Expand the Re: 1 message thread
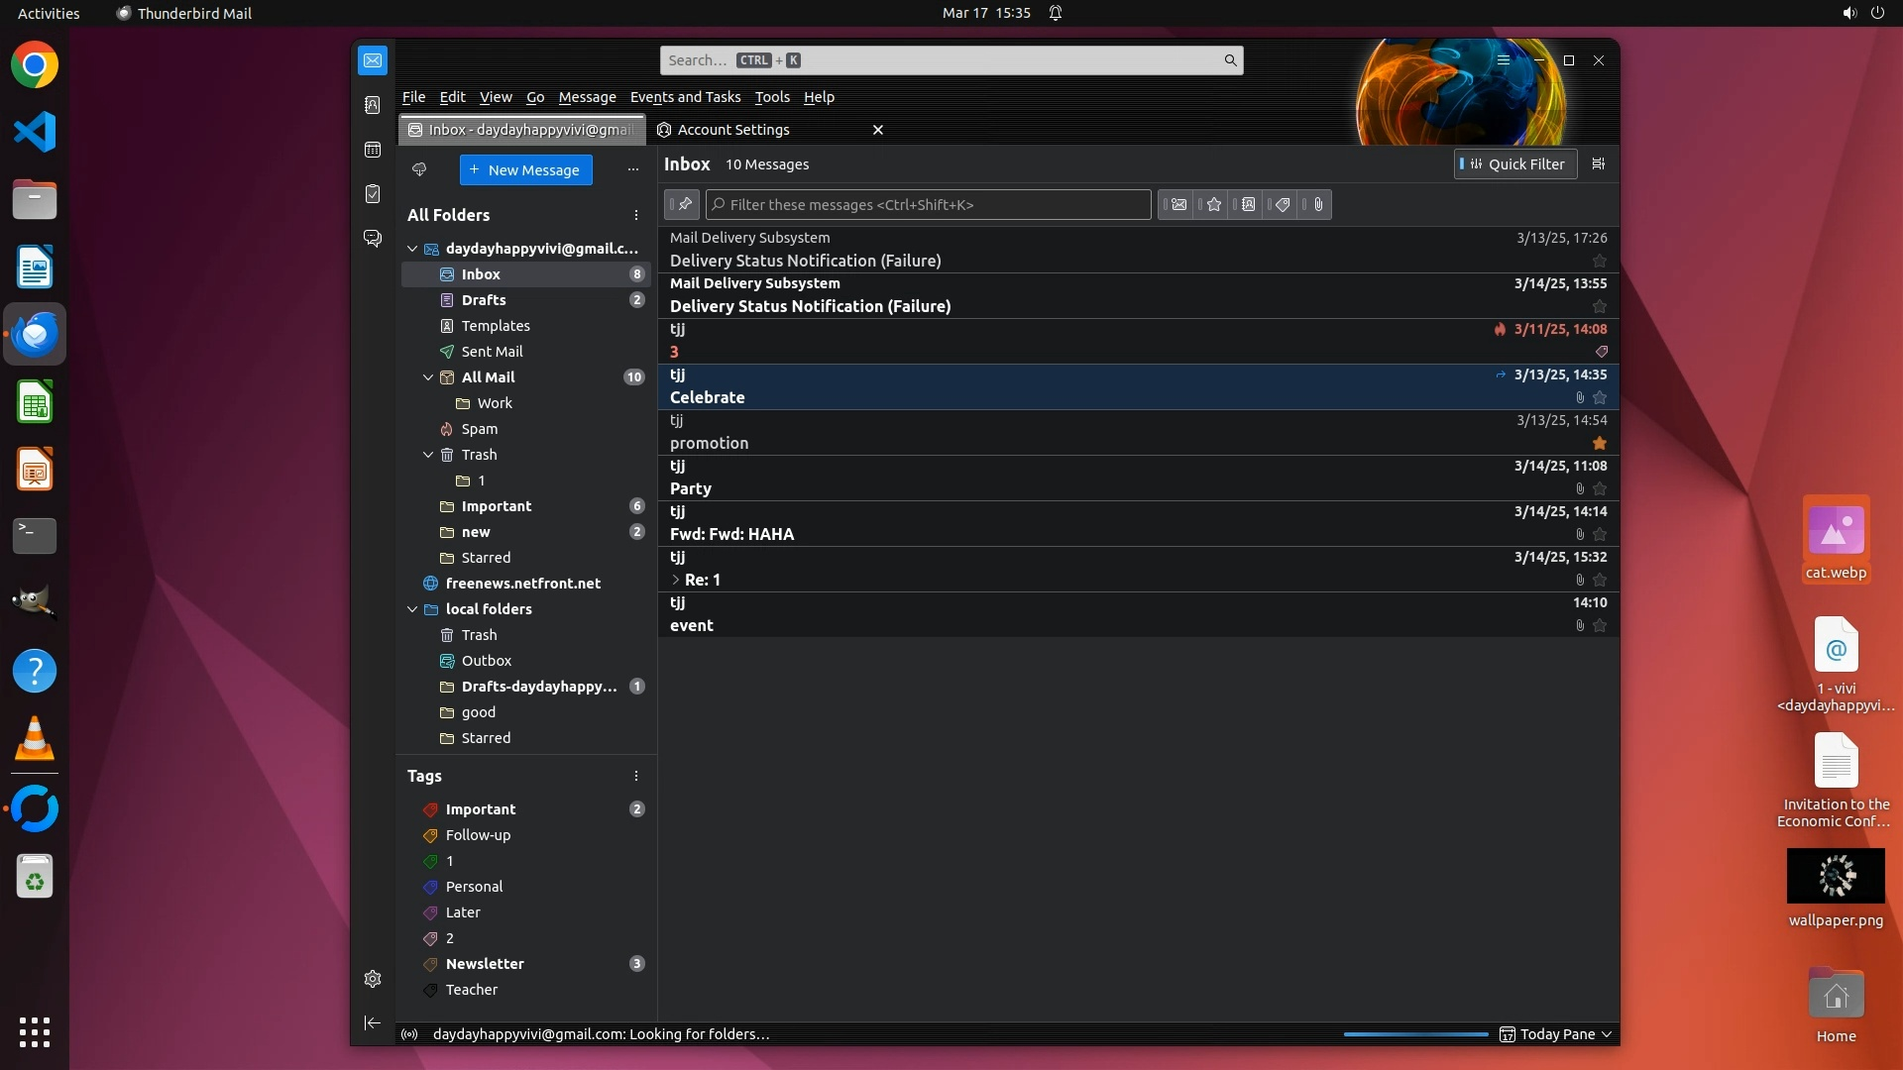The image size is (1903, 1070). (x=676, y=580)
